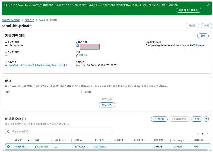The height and width of the screenshot is (152, 213).
Task: Click the Available status in data source row
Action: coord(41,147)
